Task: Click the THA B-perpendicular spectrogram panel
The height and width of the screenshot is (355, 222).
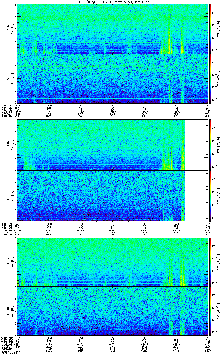Action: (x=113, y=29)
